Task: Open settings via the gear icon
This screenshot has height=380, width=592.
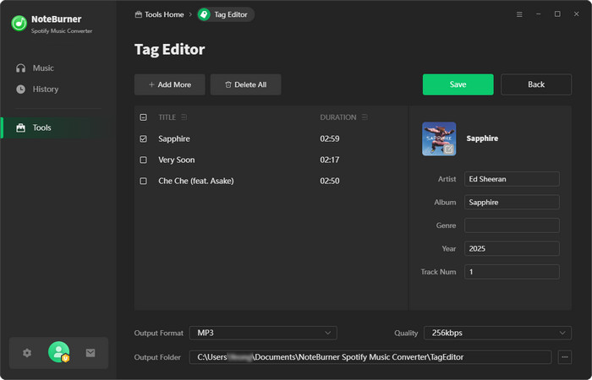Action: pyautogui.click(x=27, y=353)
